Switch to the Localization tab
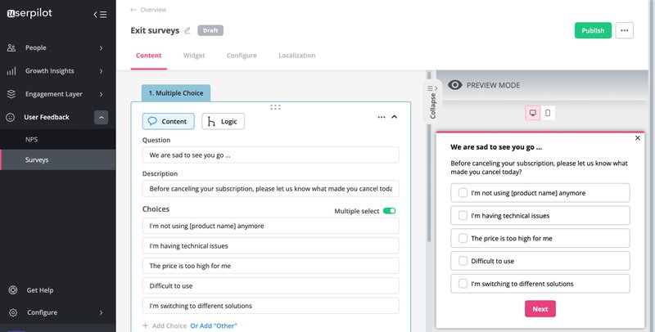Viewport: 655px width, 332px height. pos(297,56)
